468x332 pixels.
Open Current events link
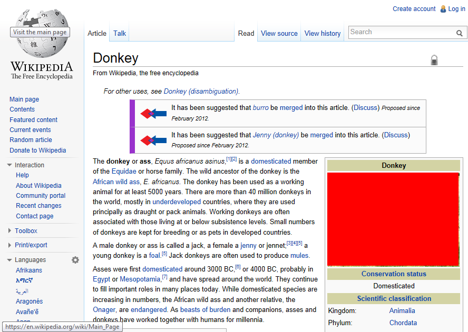pyautogui.click(x=30, y=130)
